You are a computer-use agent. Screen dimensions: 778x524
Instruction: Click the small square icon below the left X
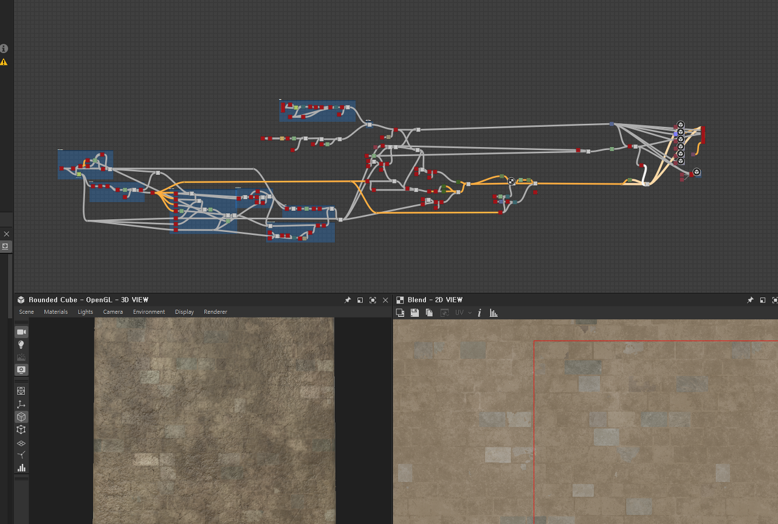(5, 246)
